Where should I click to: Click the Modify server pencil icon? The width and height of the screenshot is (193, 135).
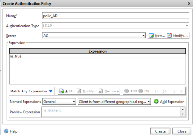tap(169, 35)
